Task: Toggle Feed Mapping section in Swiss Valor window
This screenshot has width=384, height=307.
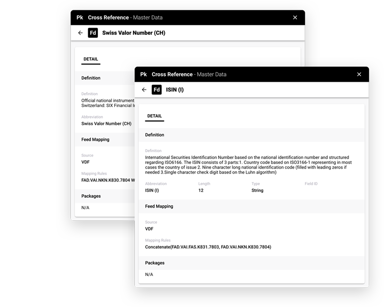Action: [x=96, y=140]
